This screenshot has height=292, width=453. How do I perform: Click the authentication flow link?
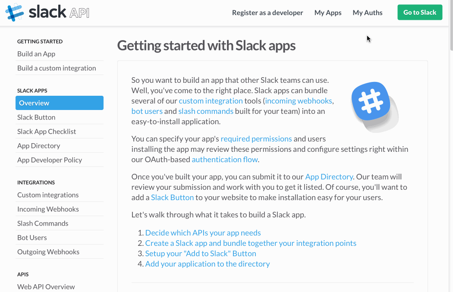[224, 159]
